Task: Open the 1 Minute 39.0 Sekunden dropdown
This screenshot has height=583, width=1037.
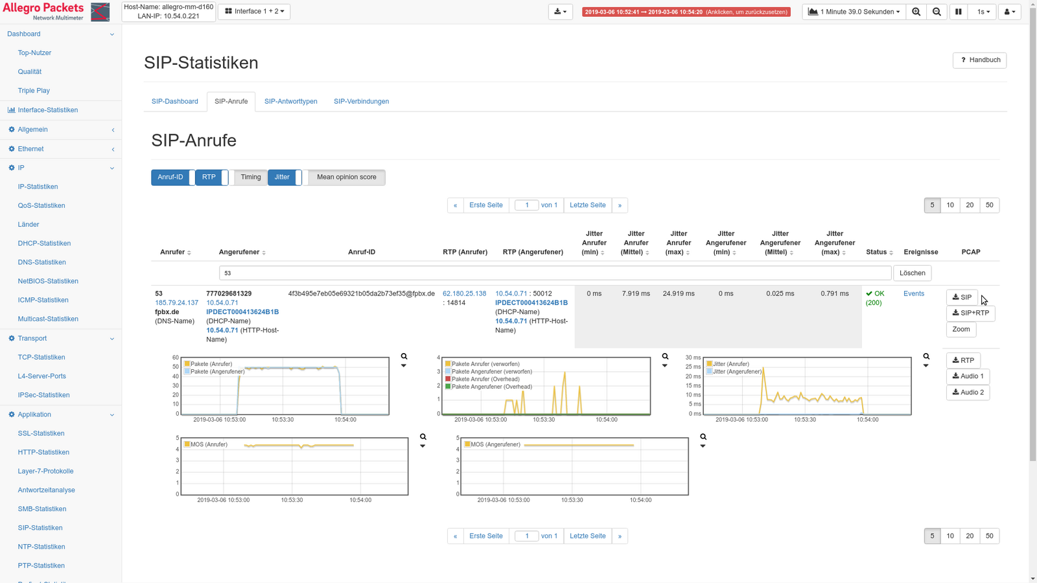Action: pyautogui.click(x=854, y=12)
